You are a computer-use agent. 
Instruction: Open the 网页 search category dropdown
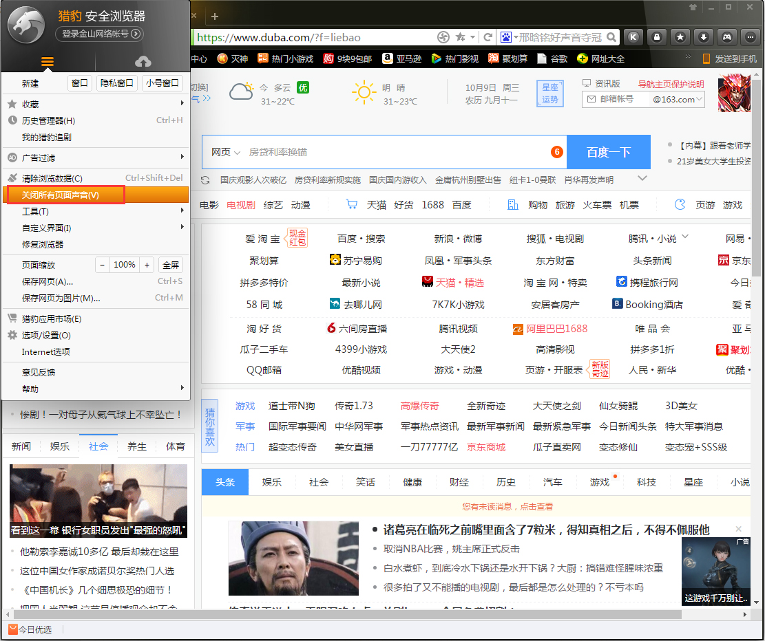pyautogui.click(x=224, y=151)
